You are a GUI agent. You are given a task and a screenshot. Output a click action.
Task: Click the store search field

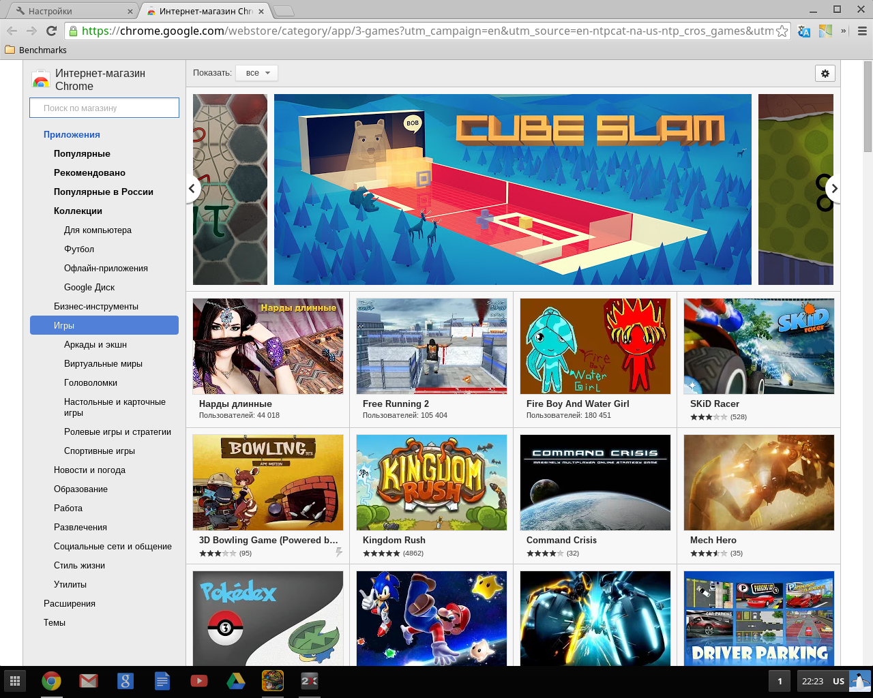[x=104, y=108]
